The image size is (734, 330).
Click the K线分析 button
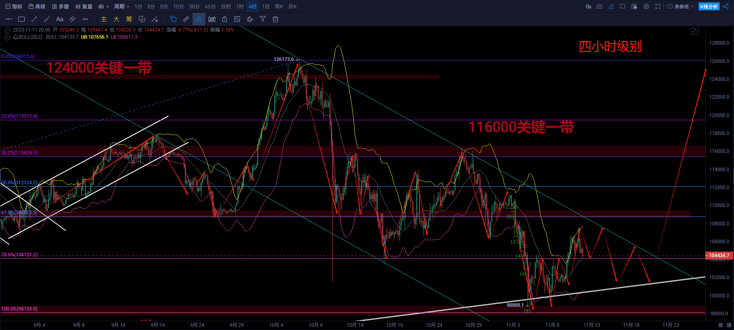(x=709, y=6)
